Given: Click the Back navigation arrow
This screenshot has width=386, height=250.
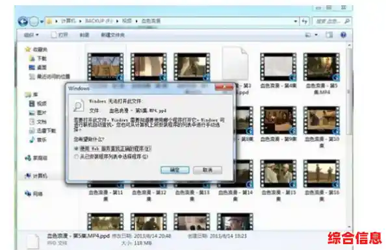Looking at the screenshot, I should pos(23,21).
